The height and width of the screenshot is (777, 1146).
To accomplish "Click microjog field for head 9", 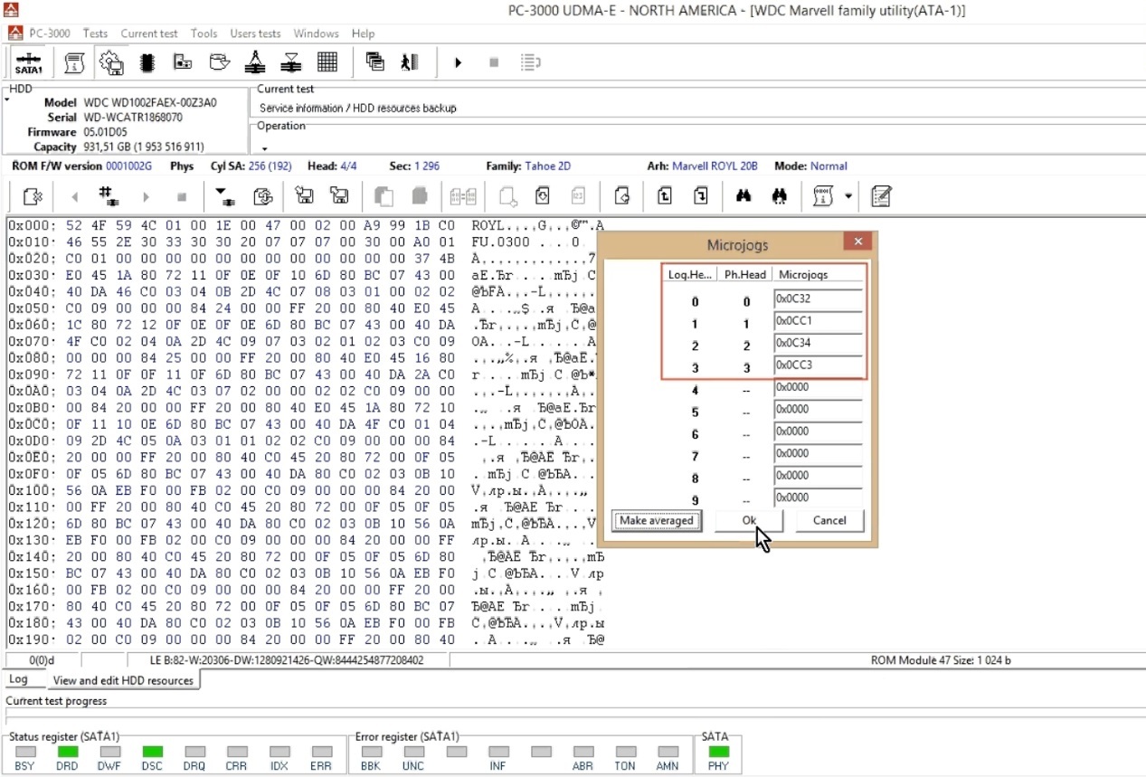I will (818, 497).
